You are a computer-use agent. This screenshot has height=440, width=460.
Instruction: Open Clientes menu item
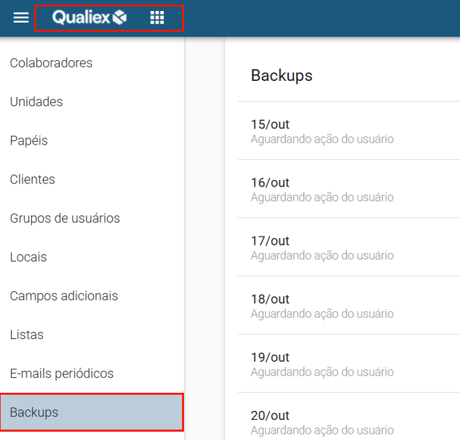click(33, 179)
